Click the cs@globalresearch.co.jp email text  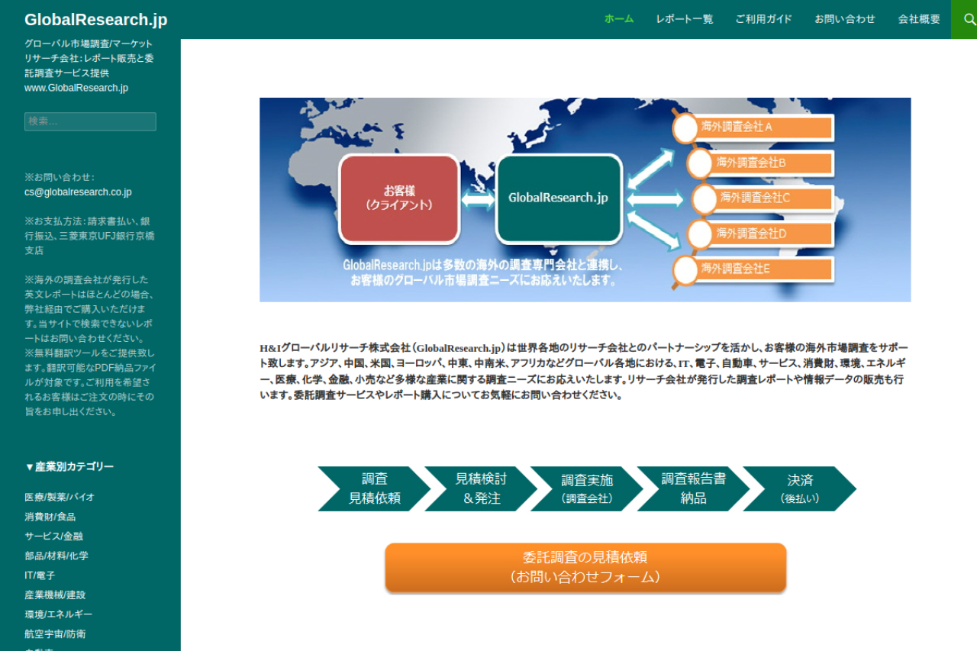pyautogui.click(x=78, y=192)
